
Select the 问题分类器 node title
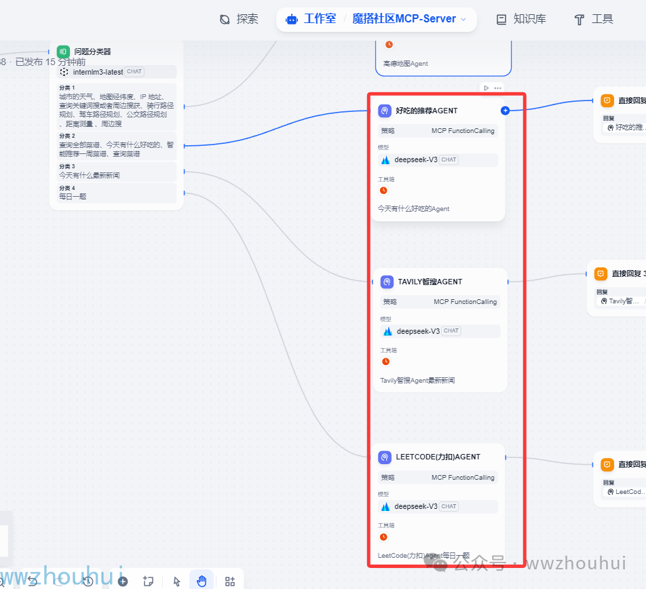point(93,52)
